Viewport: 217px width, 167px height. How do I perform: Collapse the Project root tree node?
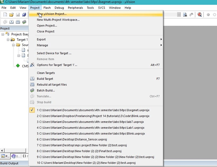click(3, 34)
